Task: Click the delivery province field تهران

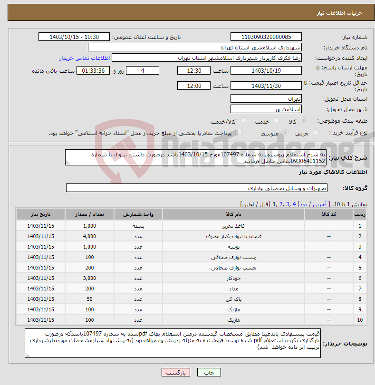Action: coord(266,99)
